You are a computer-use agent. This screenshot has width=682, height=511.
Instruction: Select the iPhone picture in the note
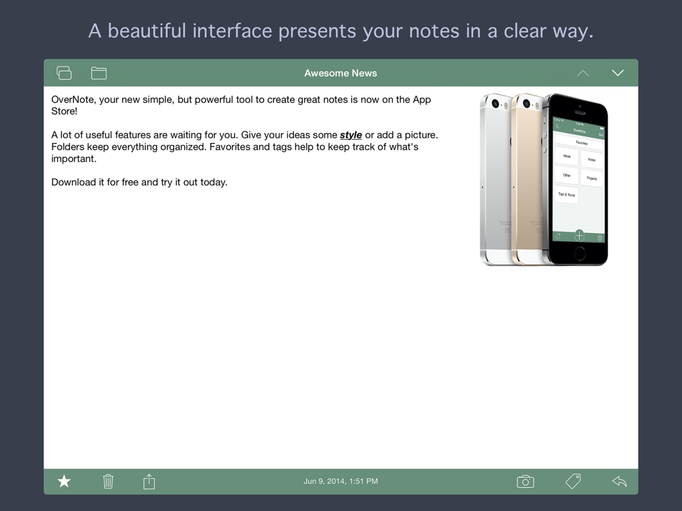[x=544, y=179]
